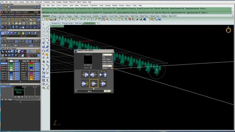Click the Cut scissors icon in toolbar
Image resolution: width=235 pixels, height=132 pixels.
(x=62, y=19)
